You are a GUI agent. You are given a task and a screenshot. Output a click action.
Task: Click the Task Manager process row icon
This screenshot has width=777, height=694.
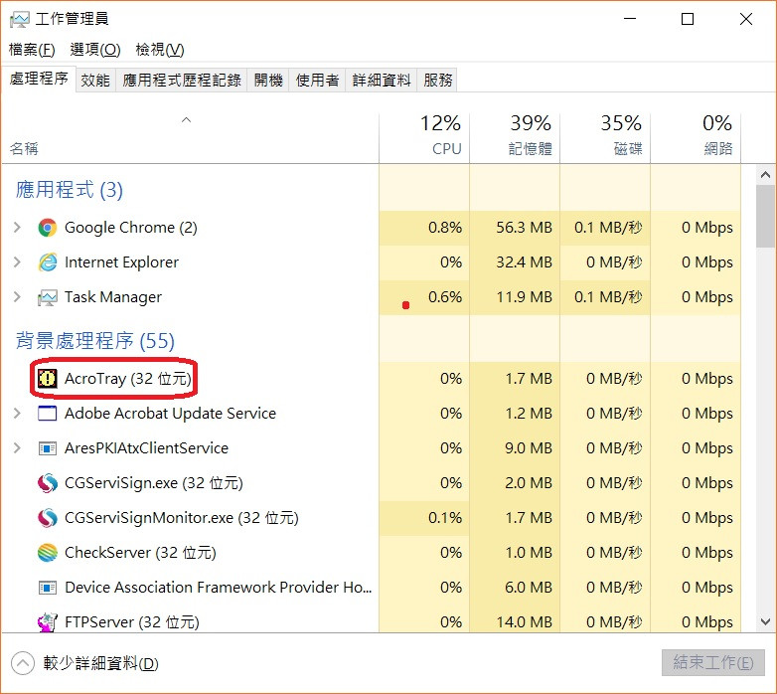click(x=48, y=297)
